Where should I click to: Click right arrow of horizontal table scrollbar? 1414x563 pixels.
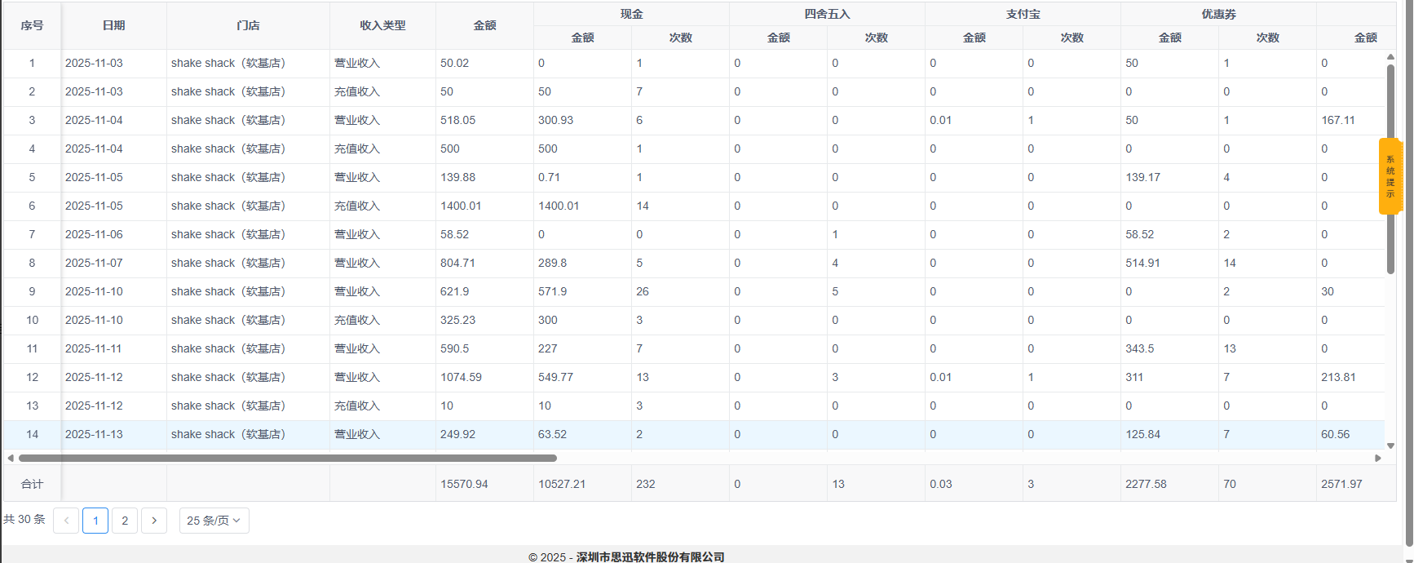(x=1378, y=458)
